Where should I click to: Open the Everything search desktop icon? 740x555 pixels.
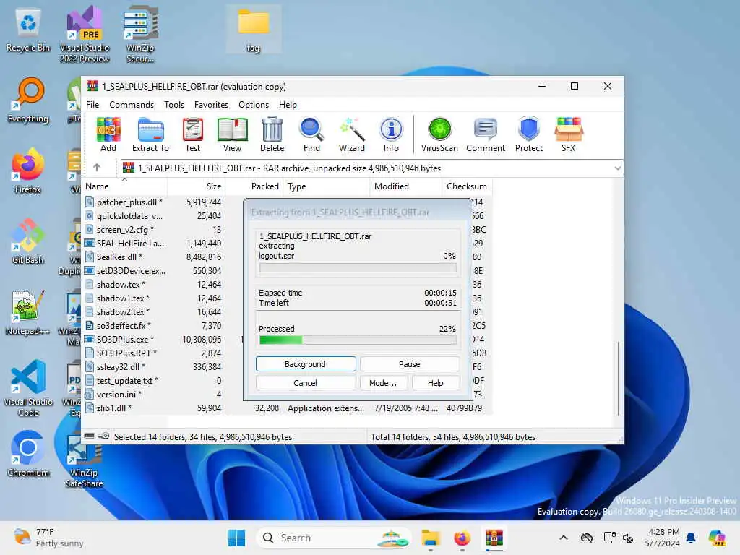28,100
